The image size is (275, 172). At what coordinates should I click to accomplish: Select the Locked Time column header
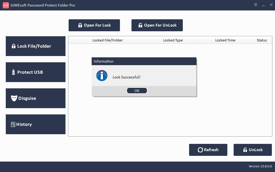point(225,40)
